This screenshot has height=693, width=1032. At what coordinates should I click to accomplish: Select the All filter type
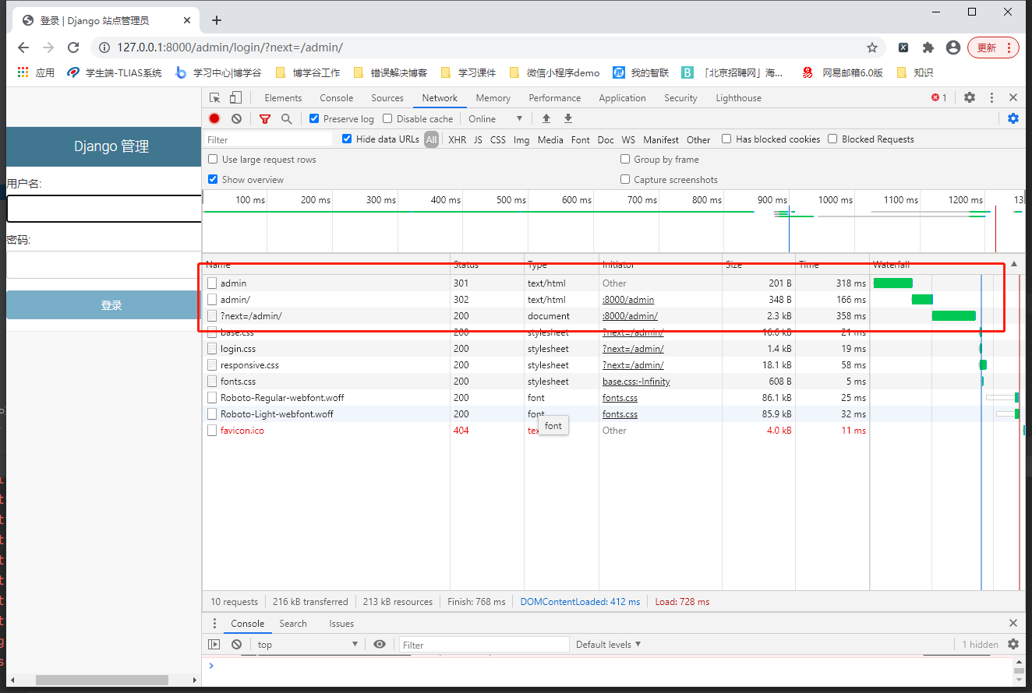[x=431, y=139]
